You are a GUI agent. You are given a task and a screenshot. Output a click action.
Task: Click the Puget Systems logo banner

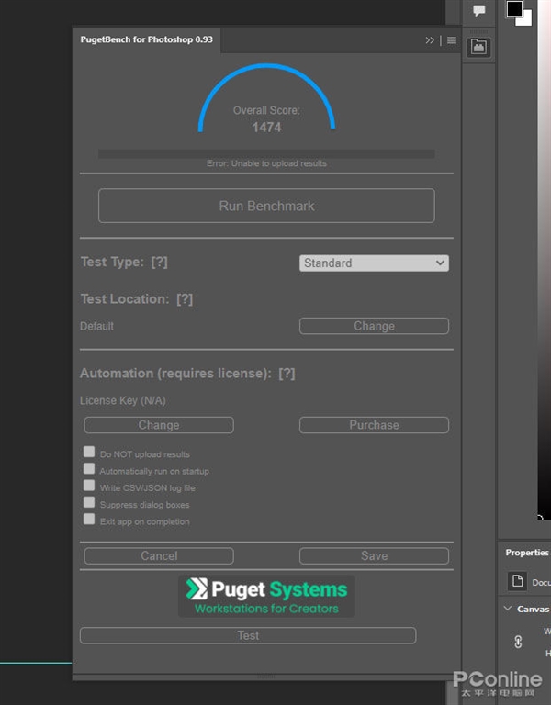(x=266, y=596)
